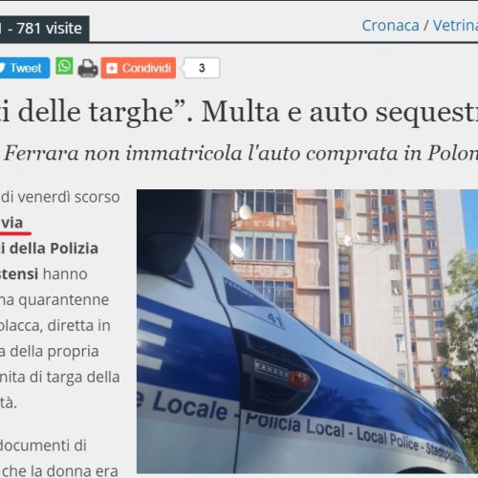The width and height of the screenshot is (478, 478).
Task: Click the article headline about targhe
Action: (x=239, y=112)
